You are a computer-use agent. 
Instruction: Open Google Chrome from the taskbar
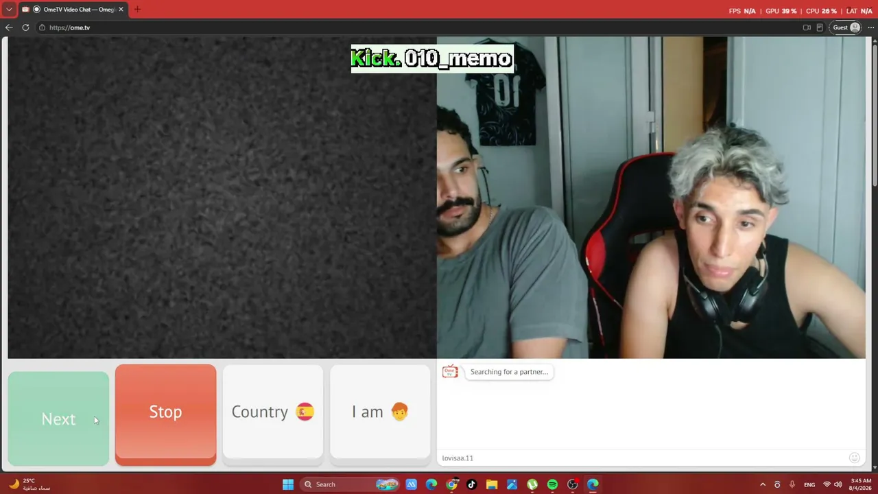click(451, 484)
